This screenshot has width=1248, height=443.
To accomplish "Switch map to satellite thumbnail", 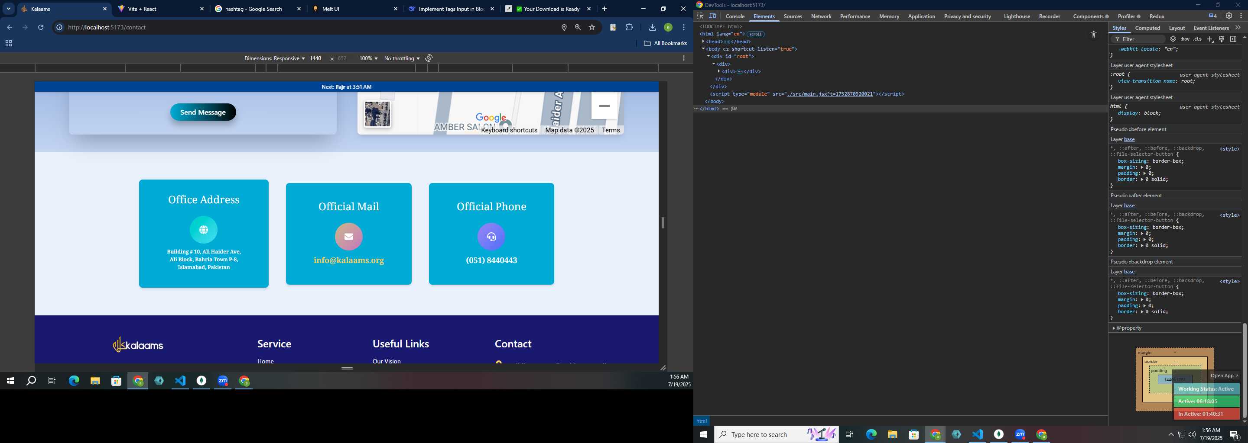I will tap(377, 114).
